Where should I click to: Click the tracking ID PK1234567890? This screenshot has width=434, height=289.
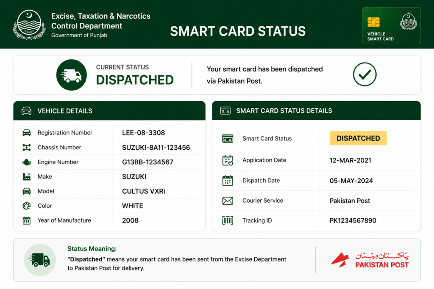tap(353, 220)
